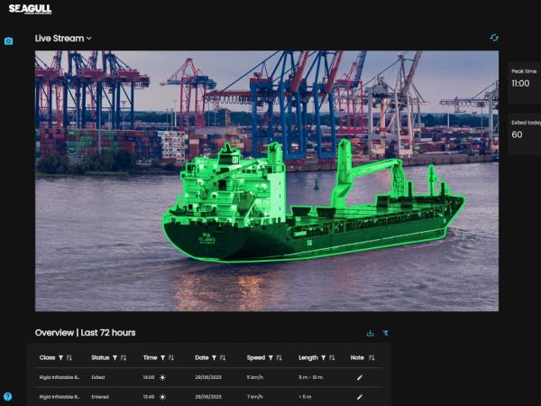Viewport: 541px width, 406px height.
Task: Select the Peak time 11:00 card
Action: [524, 83]
